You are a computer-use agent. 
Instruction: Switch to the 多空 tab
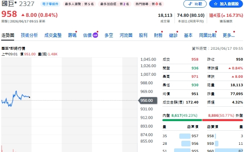tap(109, 35)
